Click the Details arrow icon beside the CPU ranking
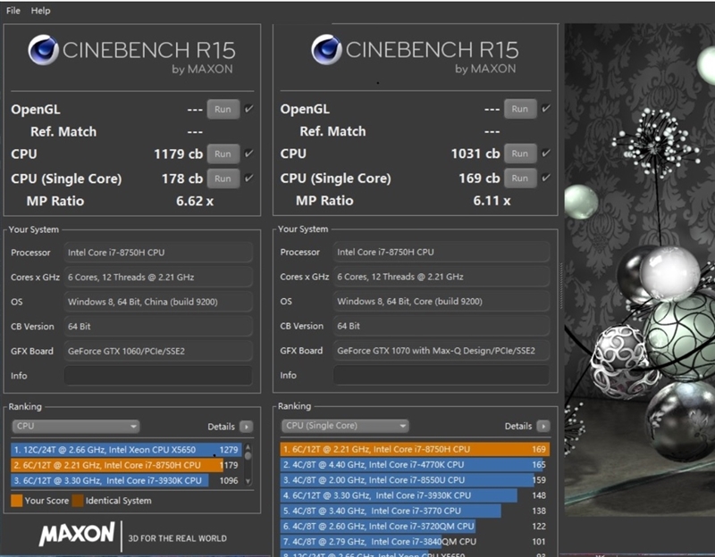The image size is (715, 557). (246, 427)
